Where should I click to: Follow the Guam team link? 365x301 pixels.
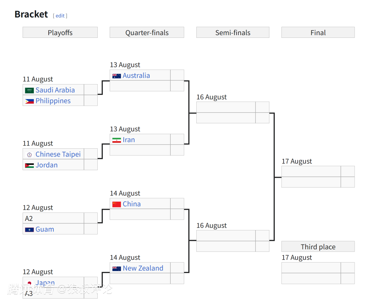click(45, 229)
